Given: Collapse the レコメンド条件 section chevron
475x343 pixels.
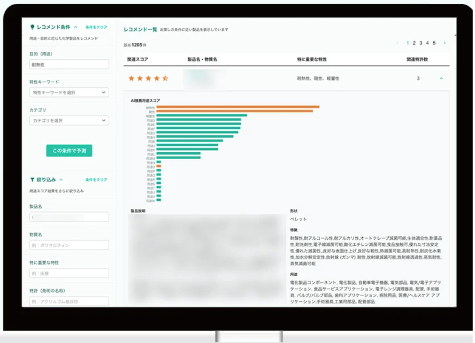Looking at the screenshot, I should click(76, 27).
